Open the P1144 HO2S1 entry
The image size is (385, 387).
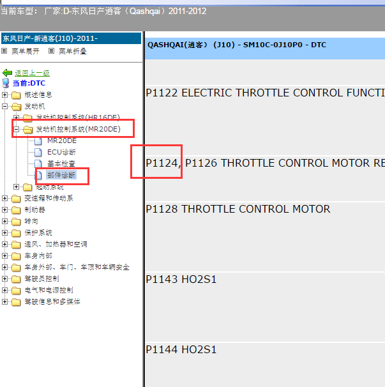pyautogui.click(x=181, y=349)
